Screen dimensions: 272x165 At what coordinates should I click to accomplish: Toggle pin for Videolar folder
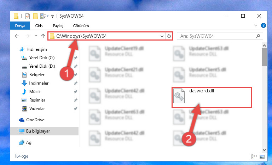pos(75,109)
